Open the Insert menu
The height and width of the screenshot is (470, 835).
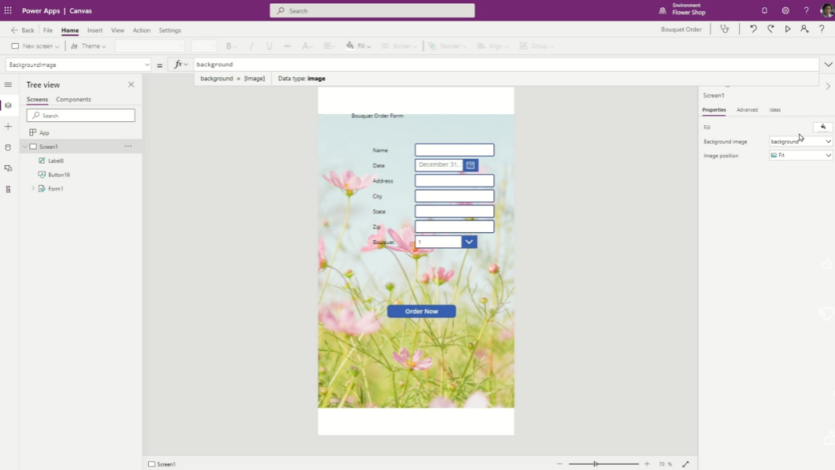[95, 31]
